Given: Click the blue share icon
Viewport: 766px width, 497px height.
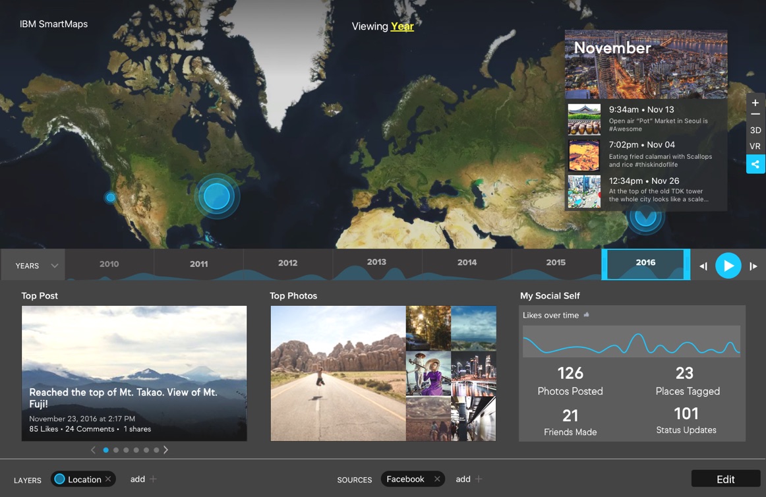Looking at the screenshot, I should tap(755, 164).
